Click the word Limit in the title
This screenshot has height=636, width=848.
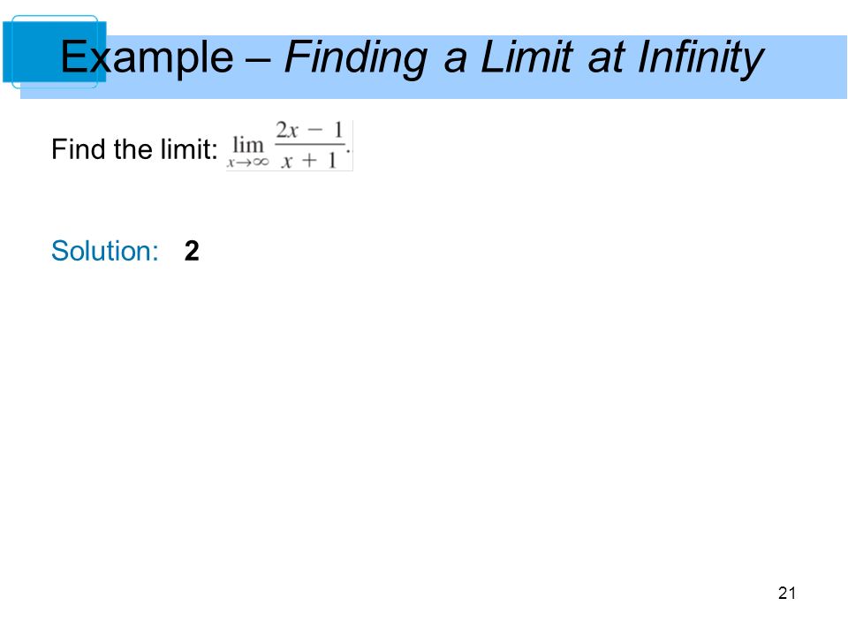coord(526,57)
